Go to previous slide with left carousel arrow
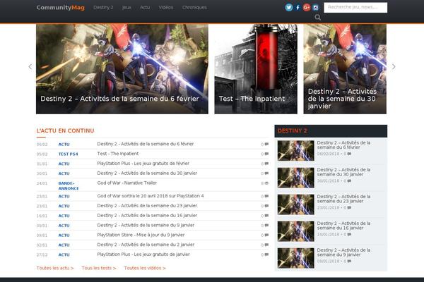This screenshot has width=424, height=282. (x=30, y=67)
